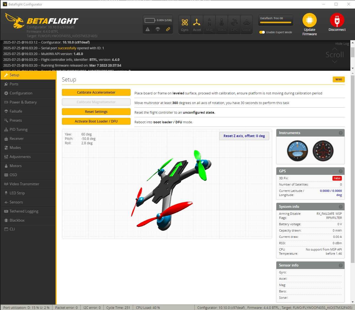Image resolution: width=355 pixels, height=310 pixels.
Task: Switch to the Modes tab
Action: click(x=28, y=148)
